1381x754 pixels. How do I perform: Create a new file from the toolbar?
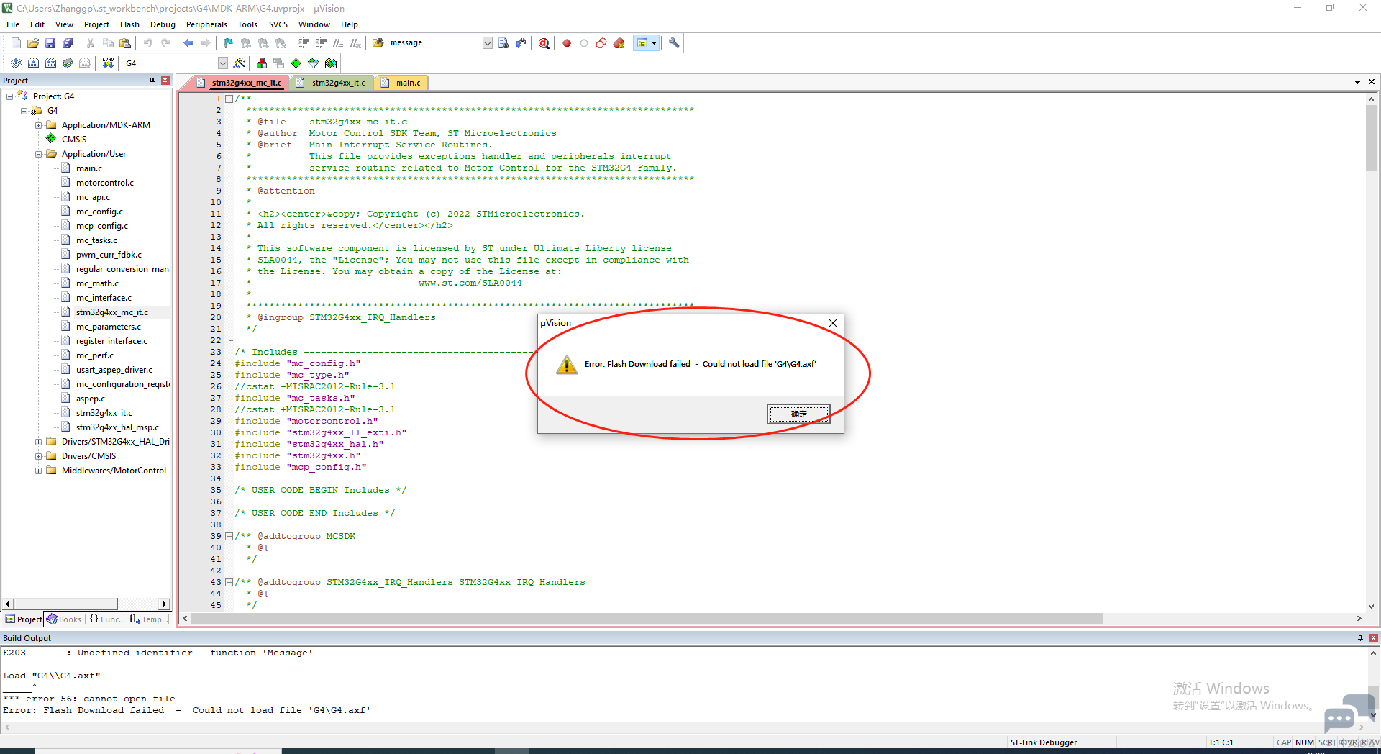click(16, 43)
